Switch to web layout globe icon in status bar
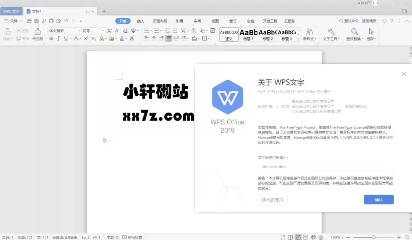 click(314, 237)
